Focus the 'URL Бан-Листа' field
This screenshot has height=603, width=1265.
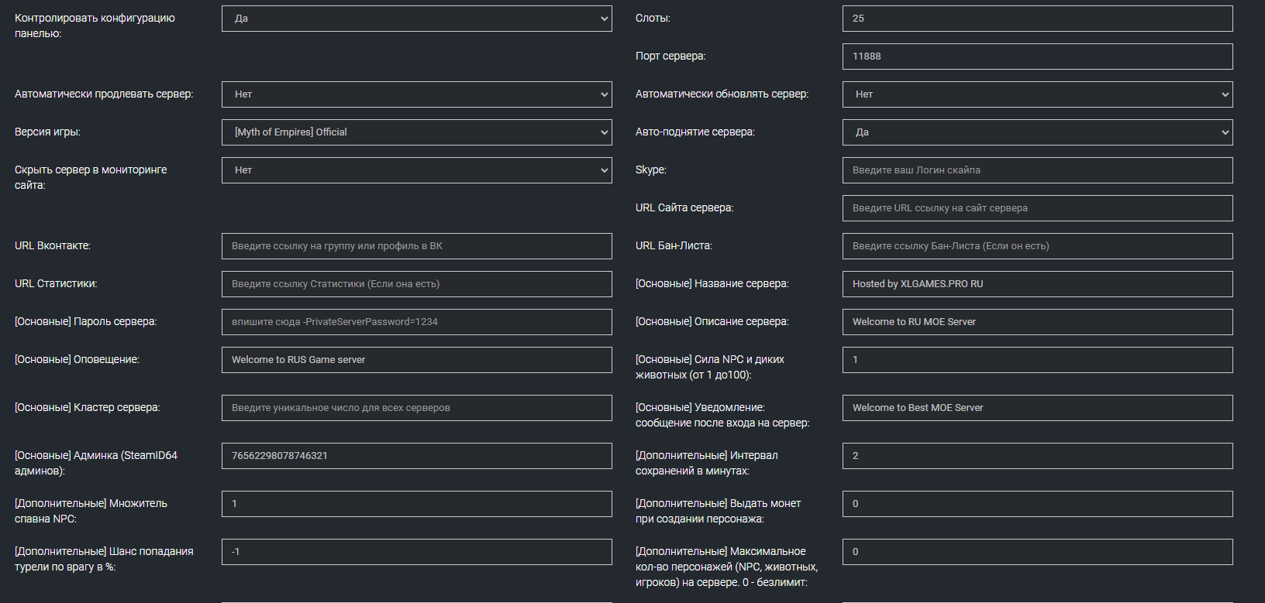point(1037,246)
